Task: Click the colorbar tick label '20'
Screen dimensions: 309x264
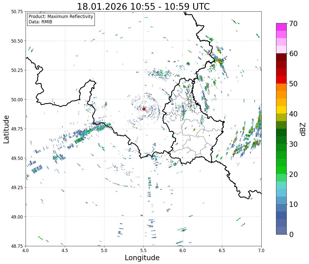Action: (x=293, y=174)
